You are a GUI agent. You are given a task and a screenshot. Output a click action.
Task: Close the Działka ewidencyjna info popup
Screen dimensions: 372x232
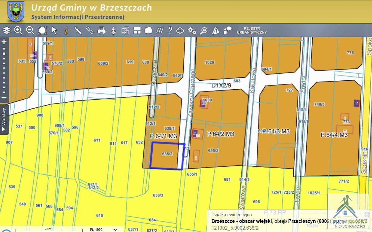tap(366, 214)
